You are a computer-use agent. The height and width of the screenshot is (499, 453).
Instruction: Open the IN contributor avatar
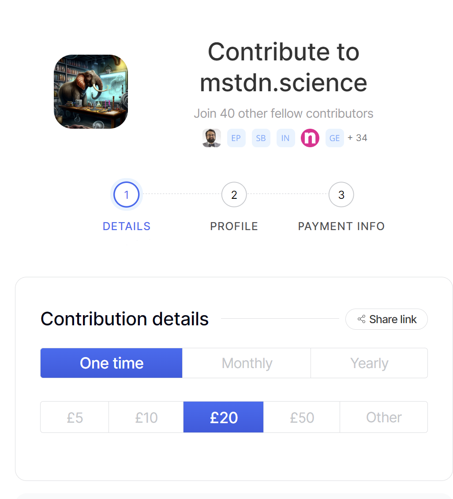285,138
